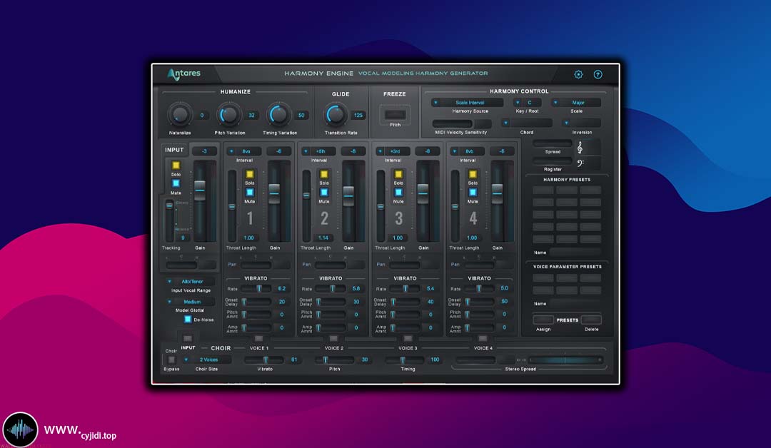Enable choir for the Input channel
Viewport: 771px width, 448px height.
coord(187,338)
